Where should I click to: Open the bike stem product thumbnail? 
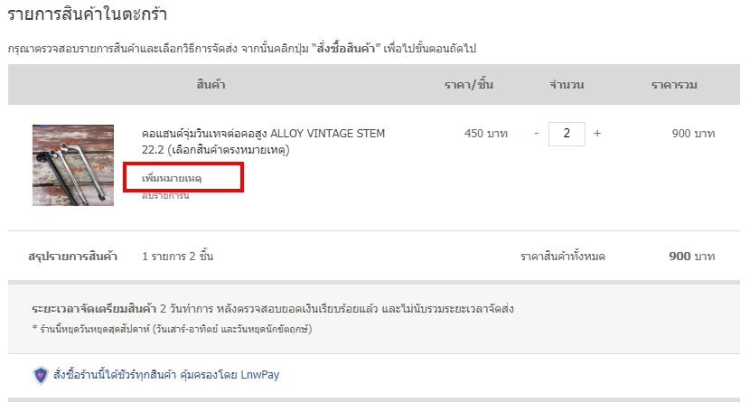(73, 165)
